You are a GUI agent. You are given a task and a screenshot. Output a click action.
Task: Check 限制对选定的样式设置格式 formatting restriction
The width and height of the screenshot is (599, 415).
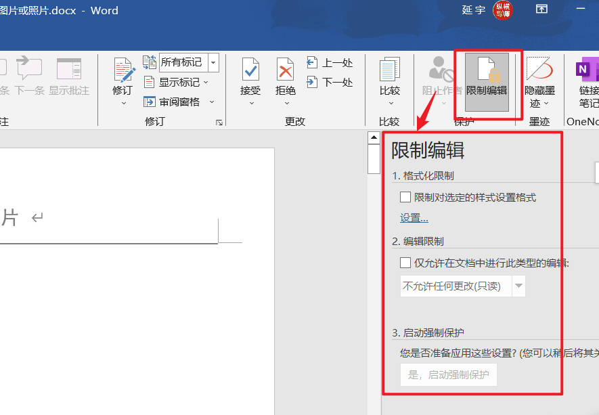click(x=405, y=197)
